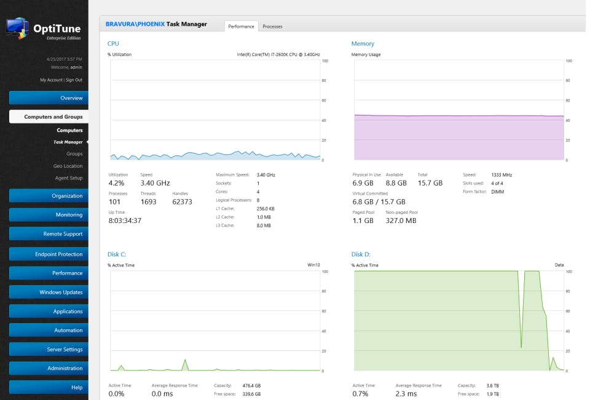The height and width of the screenshot is (400, 590).
Task: Open the Remote Support section
Action: click(49, 233)
